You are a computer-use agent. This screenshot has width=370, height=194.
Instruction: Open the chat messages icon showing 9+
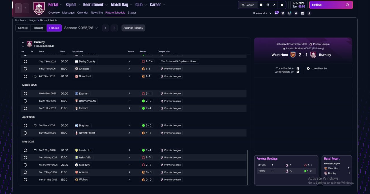(277, 13)
